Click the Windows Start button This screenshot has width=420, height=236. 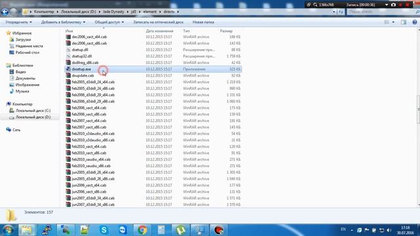pos(7,230)
